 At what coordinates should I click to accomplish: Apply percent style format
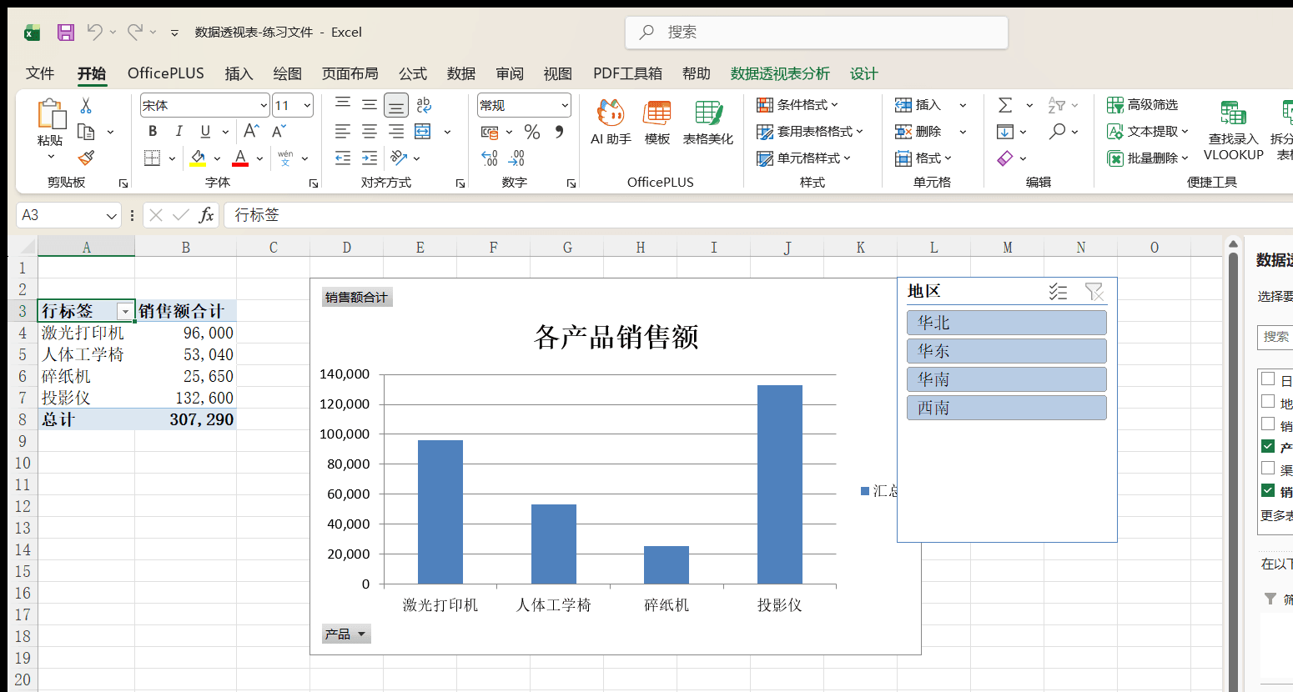coord(532,132)
